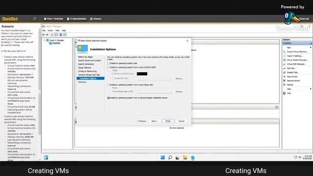Collapse the details section with round chevron
This screenshot has height=176, width=313.
coord(277,107)
